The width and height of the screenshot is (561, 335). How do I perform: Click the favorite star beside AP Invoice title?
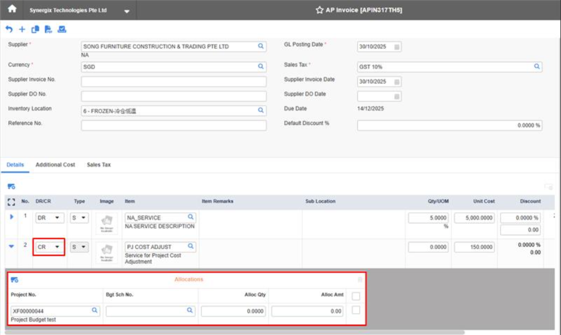[319, 10]
